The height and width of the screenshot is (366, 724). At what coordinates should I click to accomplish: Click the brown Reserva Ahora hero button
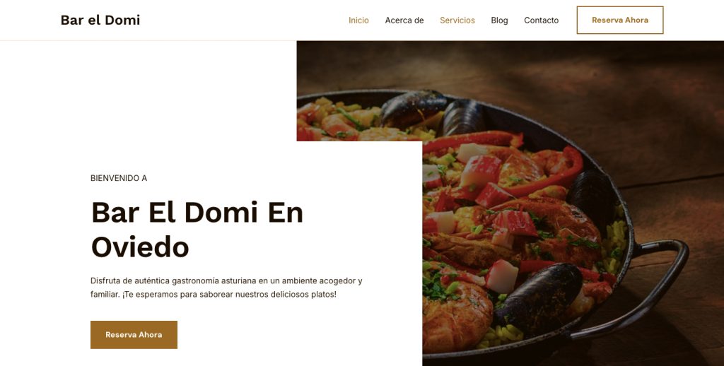click(134, 335)
